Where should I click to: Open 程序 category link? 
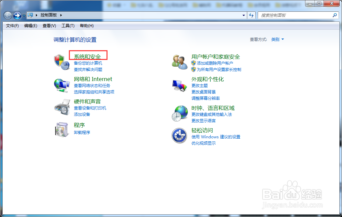[79, 125]
